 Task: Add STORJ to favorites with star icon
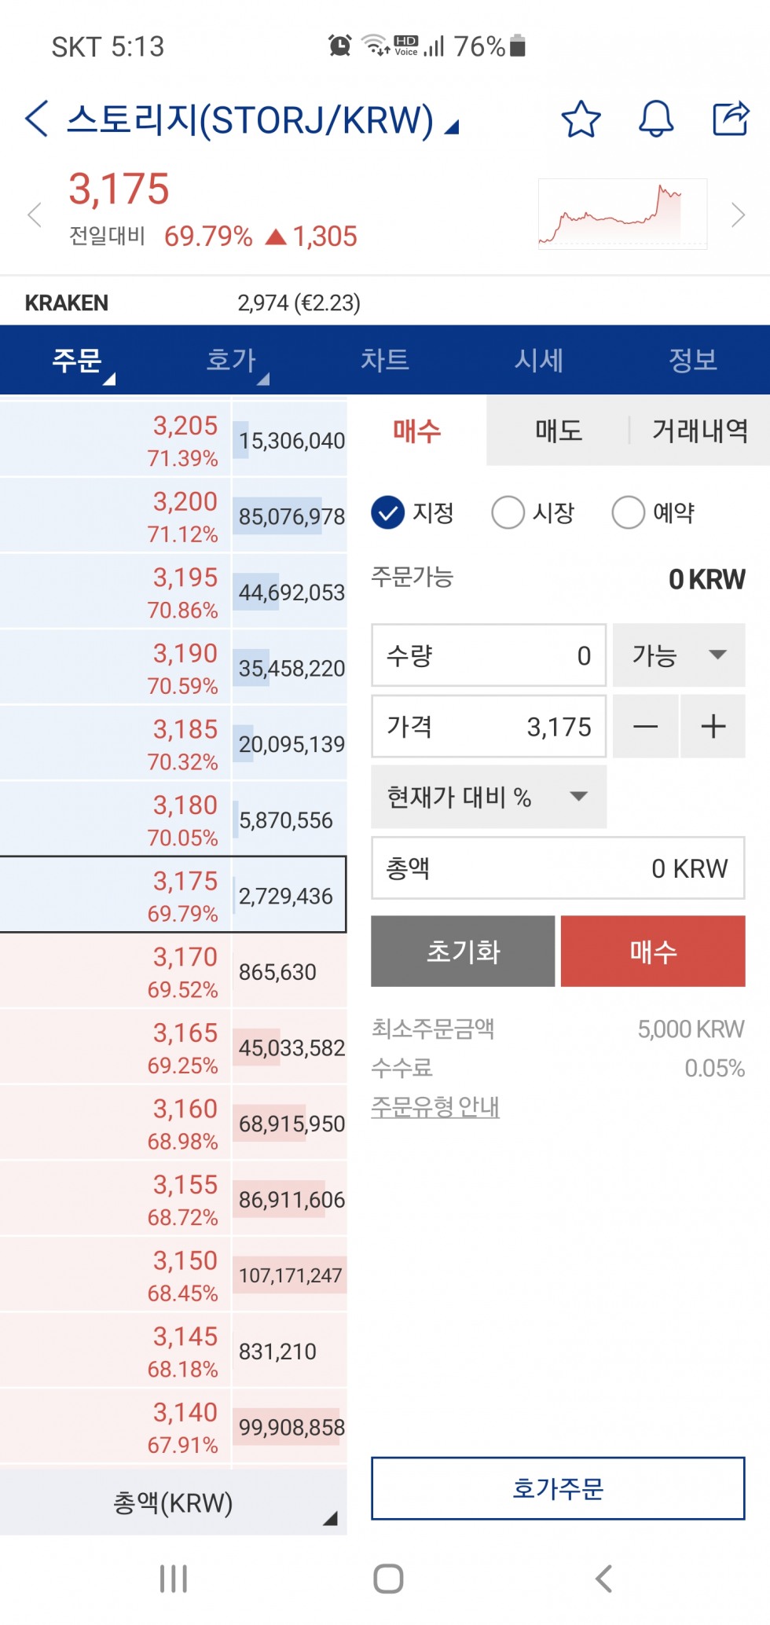point(581,119)
